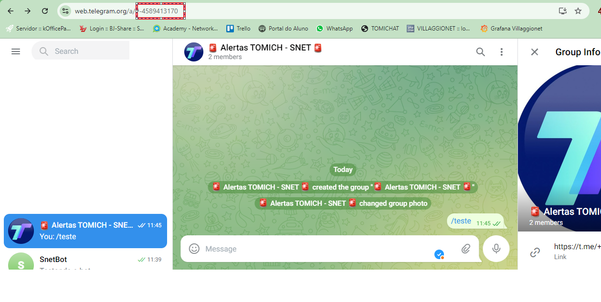
Task: Select Alertas TOMICH - SNET chat in list
Action: tap(85, 231)
